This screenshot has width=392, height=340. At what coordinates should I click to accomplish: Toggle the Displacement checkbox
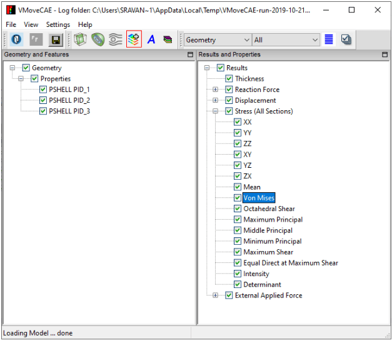(229, 100)
